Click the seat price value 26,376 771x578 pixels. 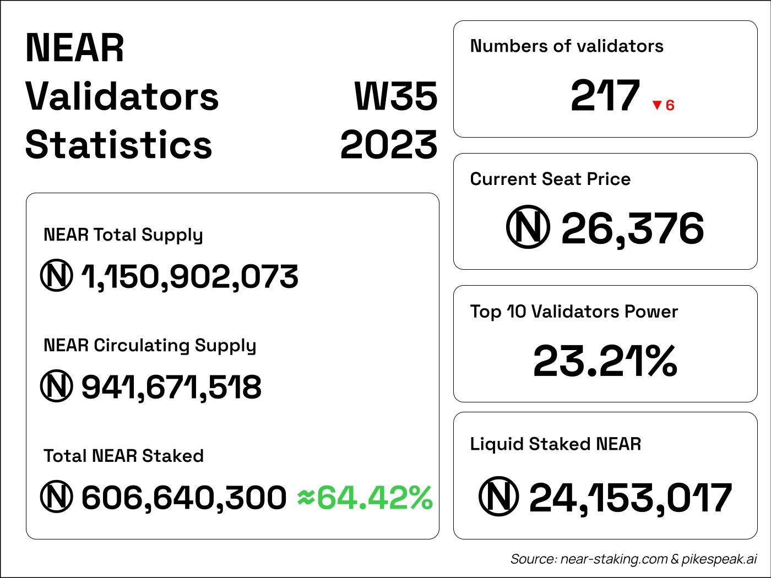(x=632, y=228)
